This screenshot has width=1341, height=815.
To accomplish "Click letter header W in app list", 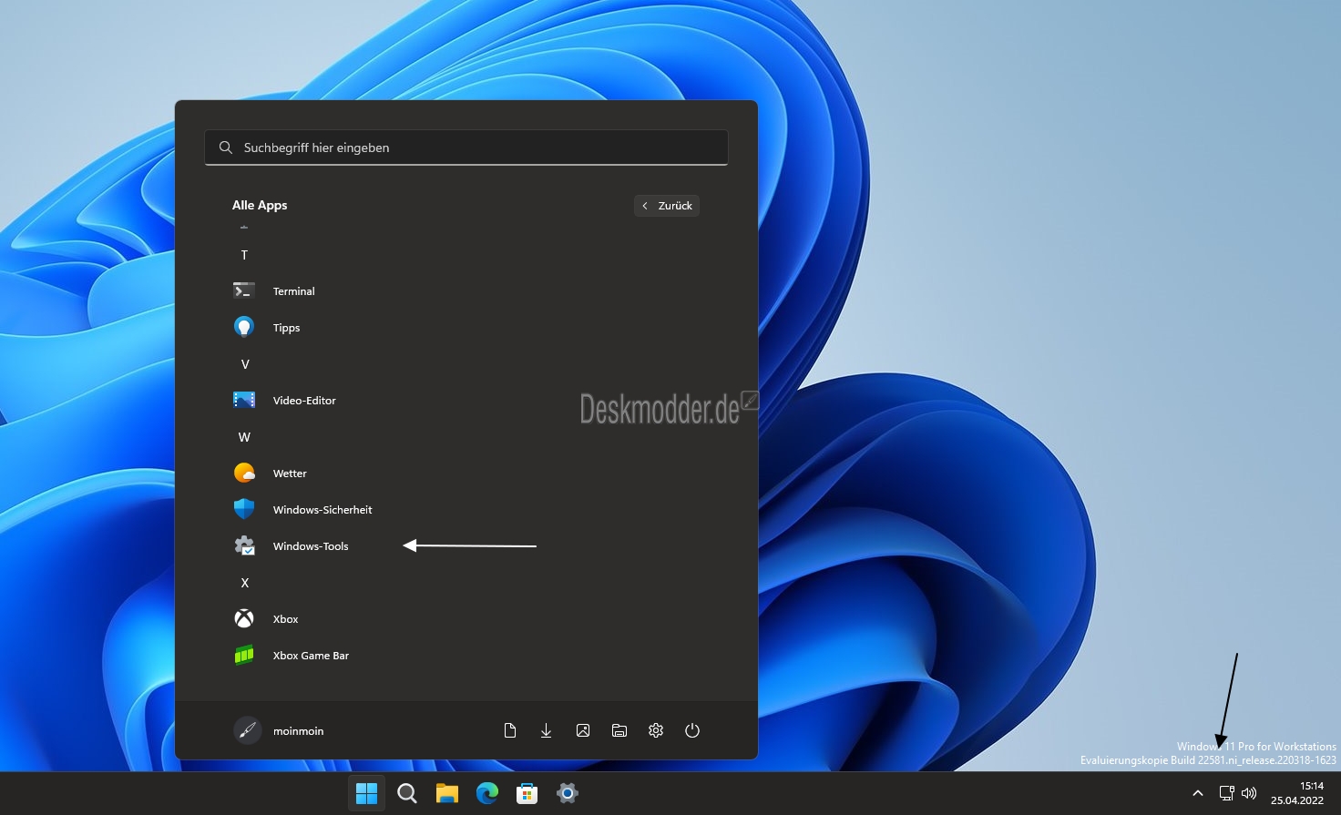I will pyautogui.click(x=244, y=437).
